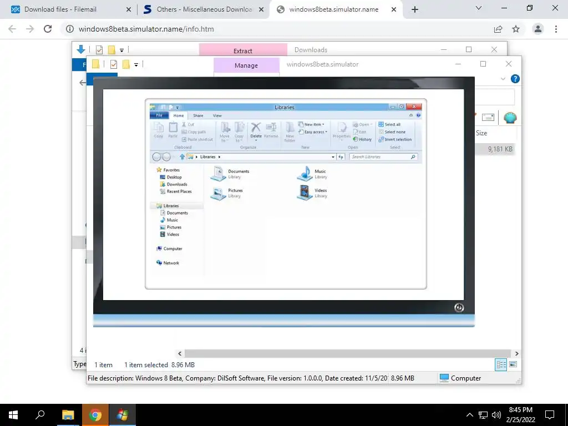568x426 pixels.
Task: Click the Rename icon in Libraries ribbon
Action: click(271, 130)
